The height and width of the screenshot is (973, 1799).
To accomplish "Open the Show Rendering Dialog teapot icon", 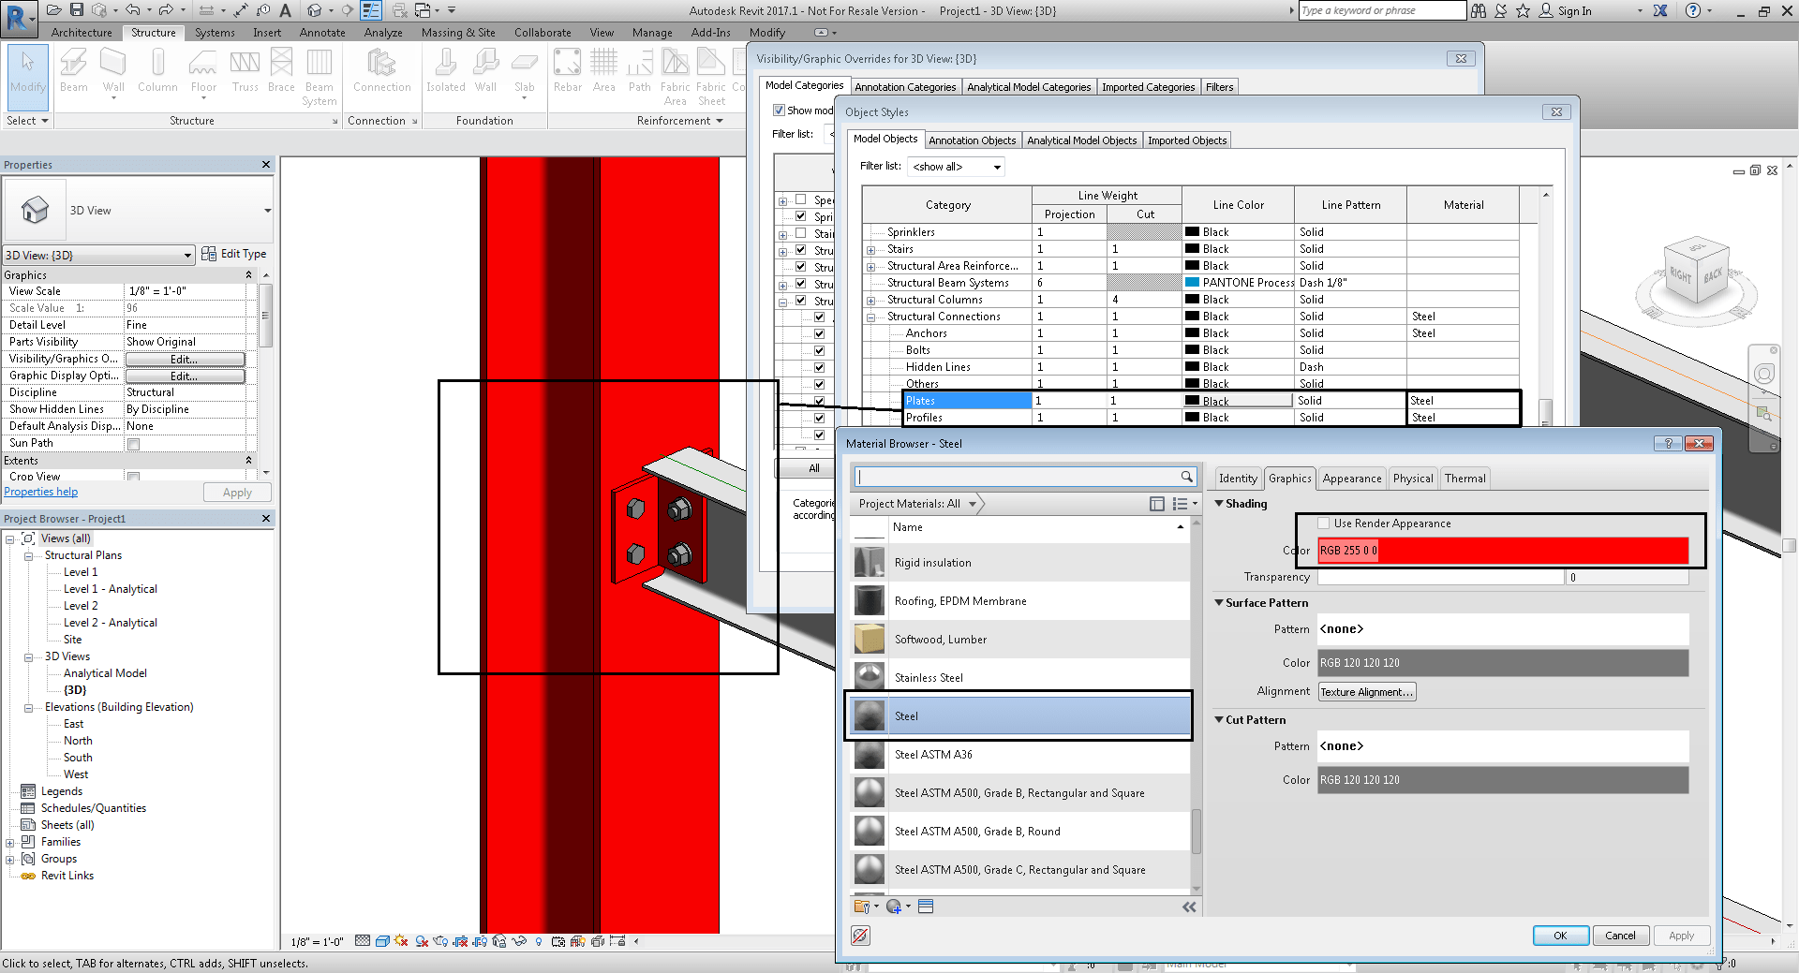I will 441,941.
